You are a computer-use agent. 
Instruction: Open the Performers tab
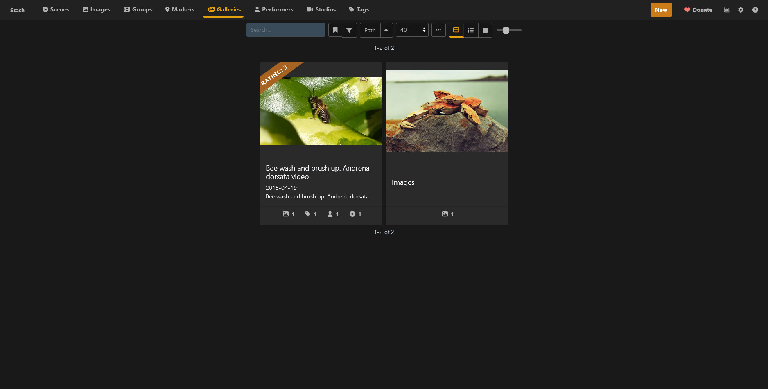tap(273, 9)
